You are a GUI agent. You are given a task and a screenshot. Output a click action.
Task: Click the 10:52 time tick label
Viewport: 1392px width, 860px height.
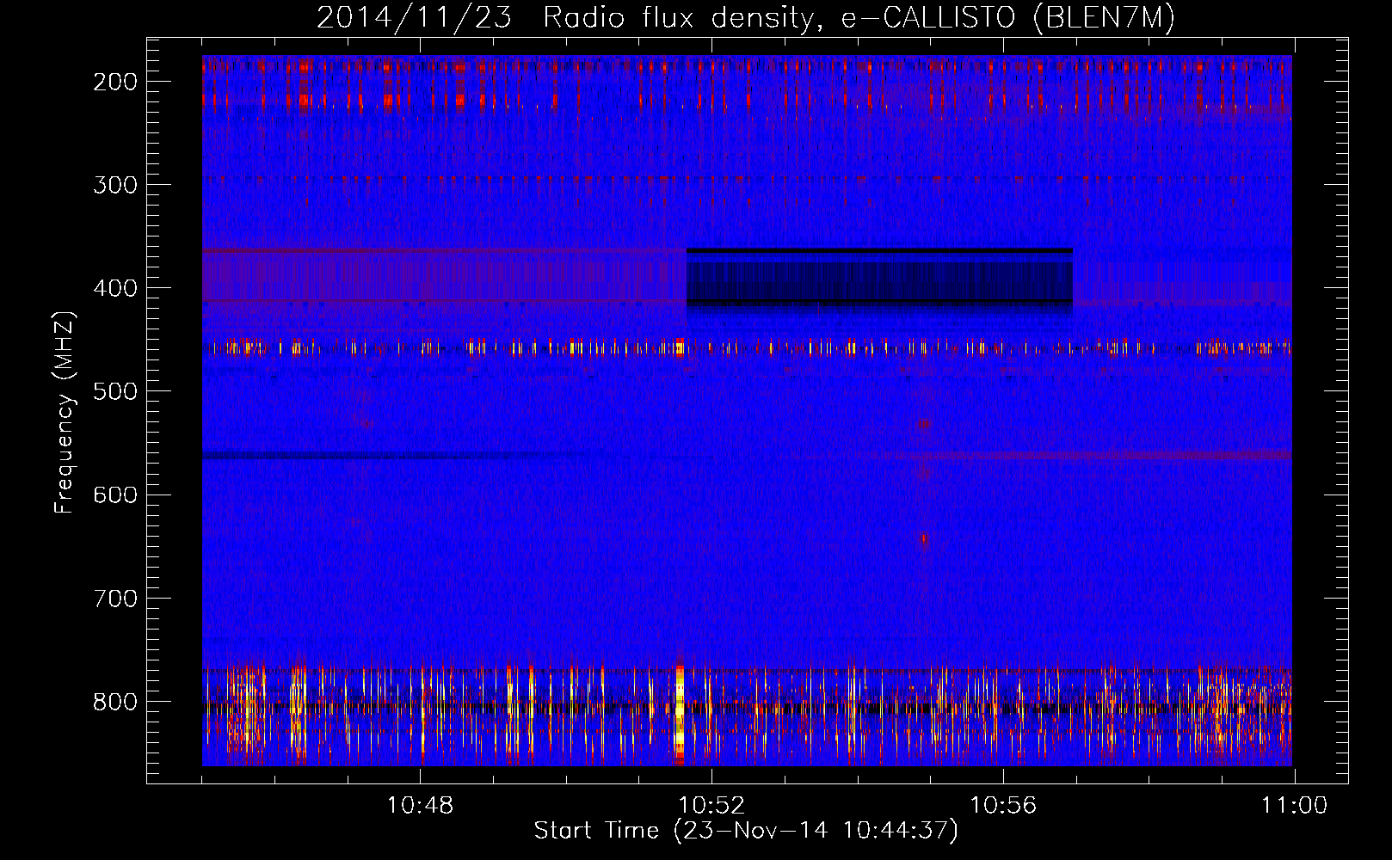pyautogui.click(x=711, y=806)
